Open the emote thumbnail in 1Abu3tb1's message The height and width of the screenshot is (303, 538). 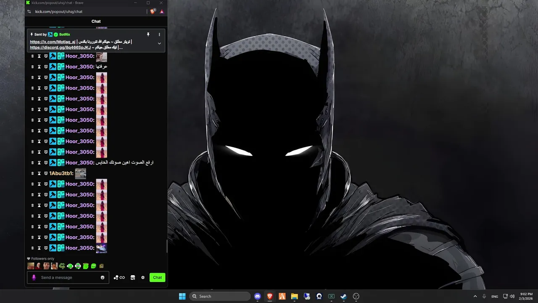click(x=80, y=173)
